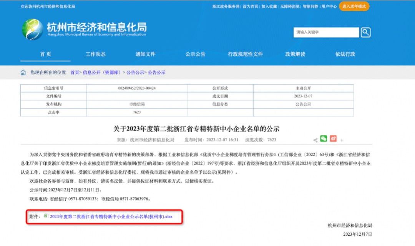Expand more sharing options plus icon
Screen dimensions: 415x246
[x=342, y=140]
